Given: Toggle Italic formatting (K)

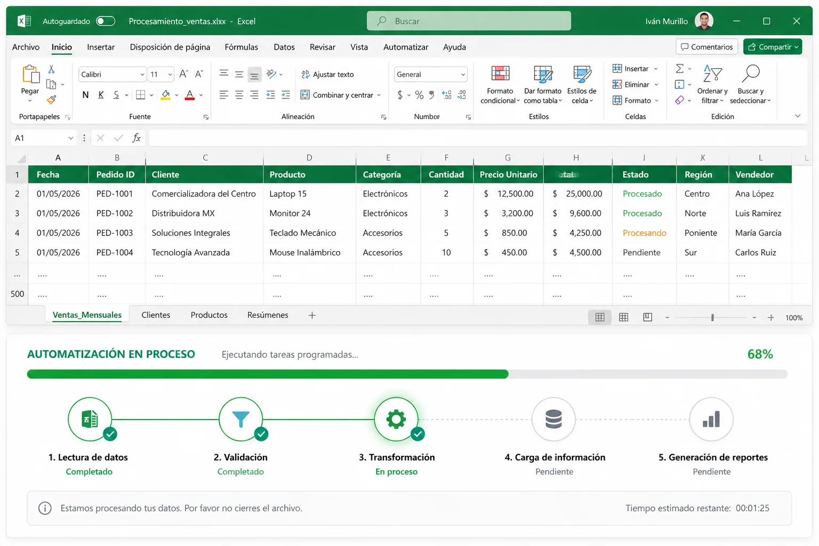Looking at the screenshot, I should click(x=101, y=95).
